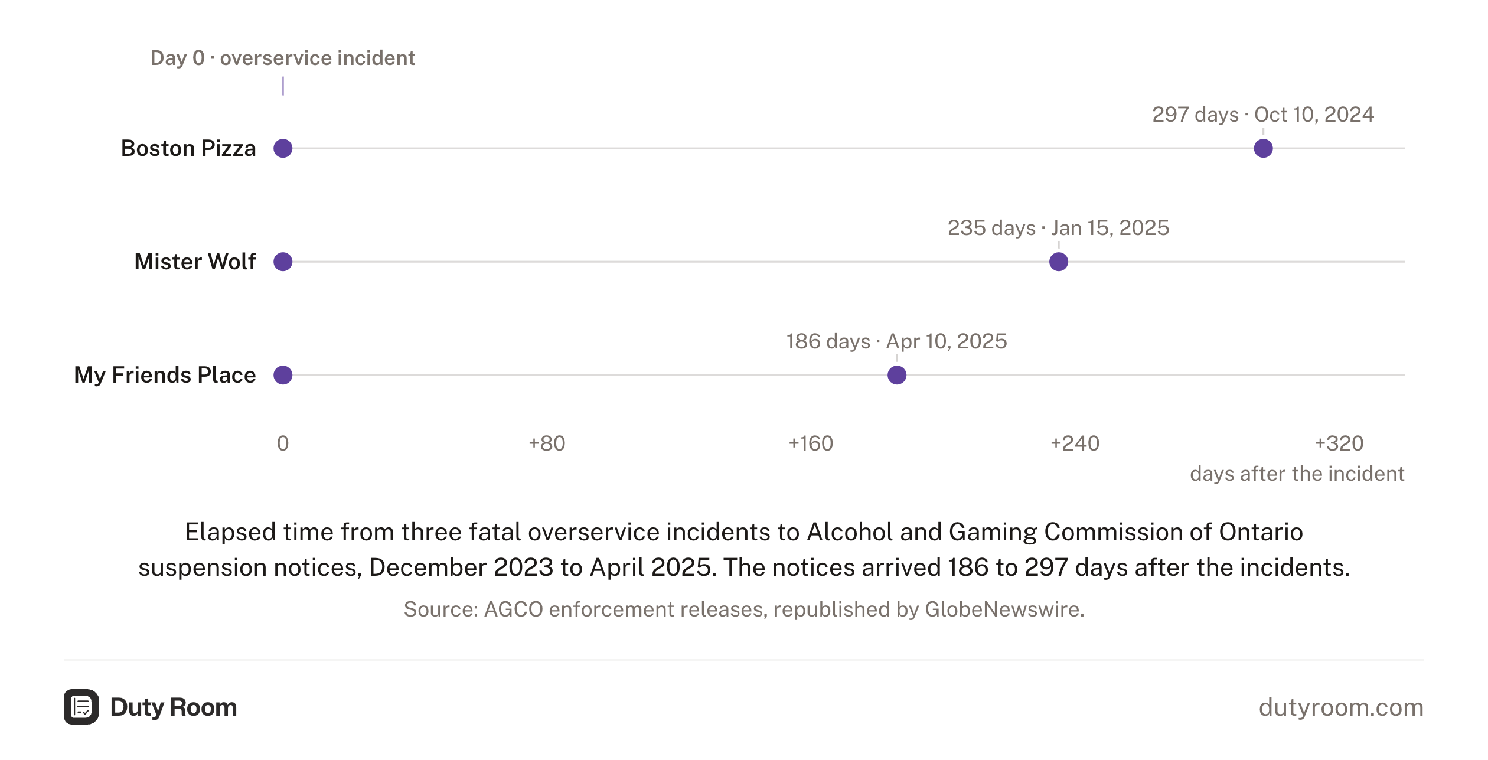This screenshot has width=1488, height=760.
Task: Click the "186 days · Apr 10, 2025" annotation
Action: (897, 341)
